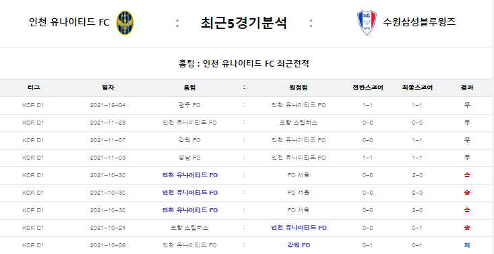Click the 전반스코어 column header
The height and width of the screenshot is (254, 494).
[368, 88]
